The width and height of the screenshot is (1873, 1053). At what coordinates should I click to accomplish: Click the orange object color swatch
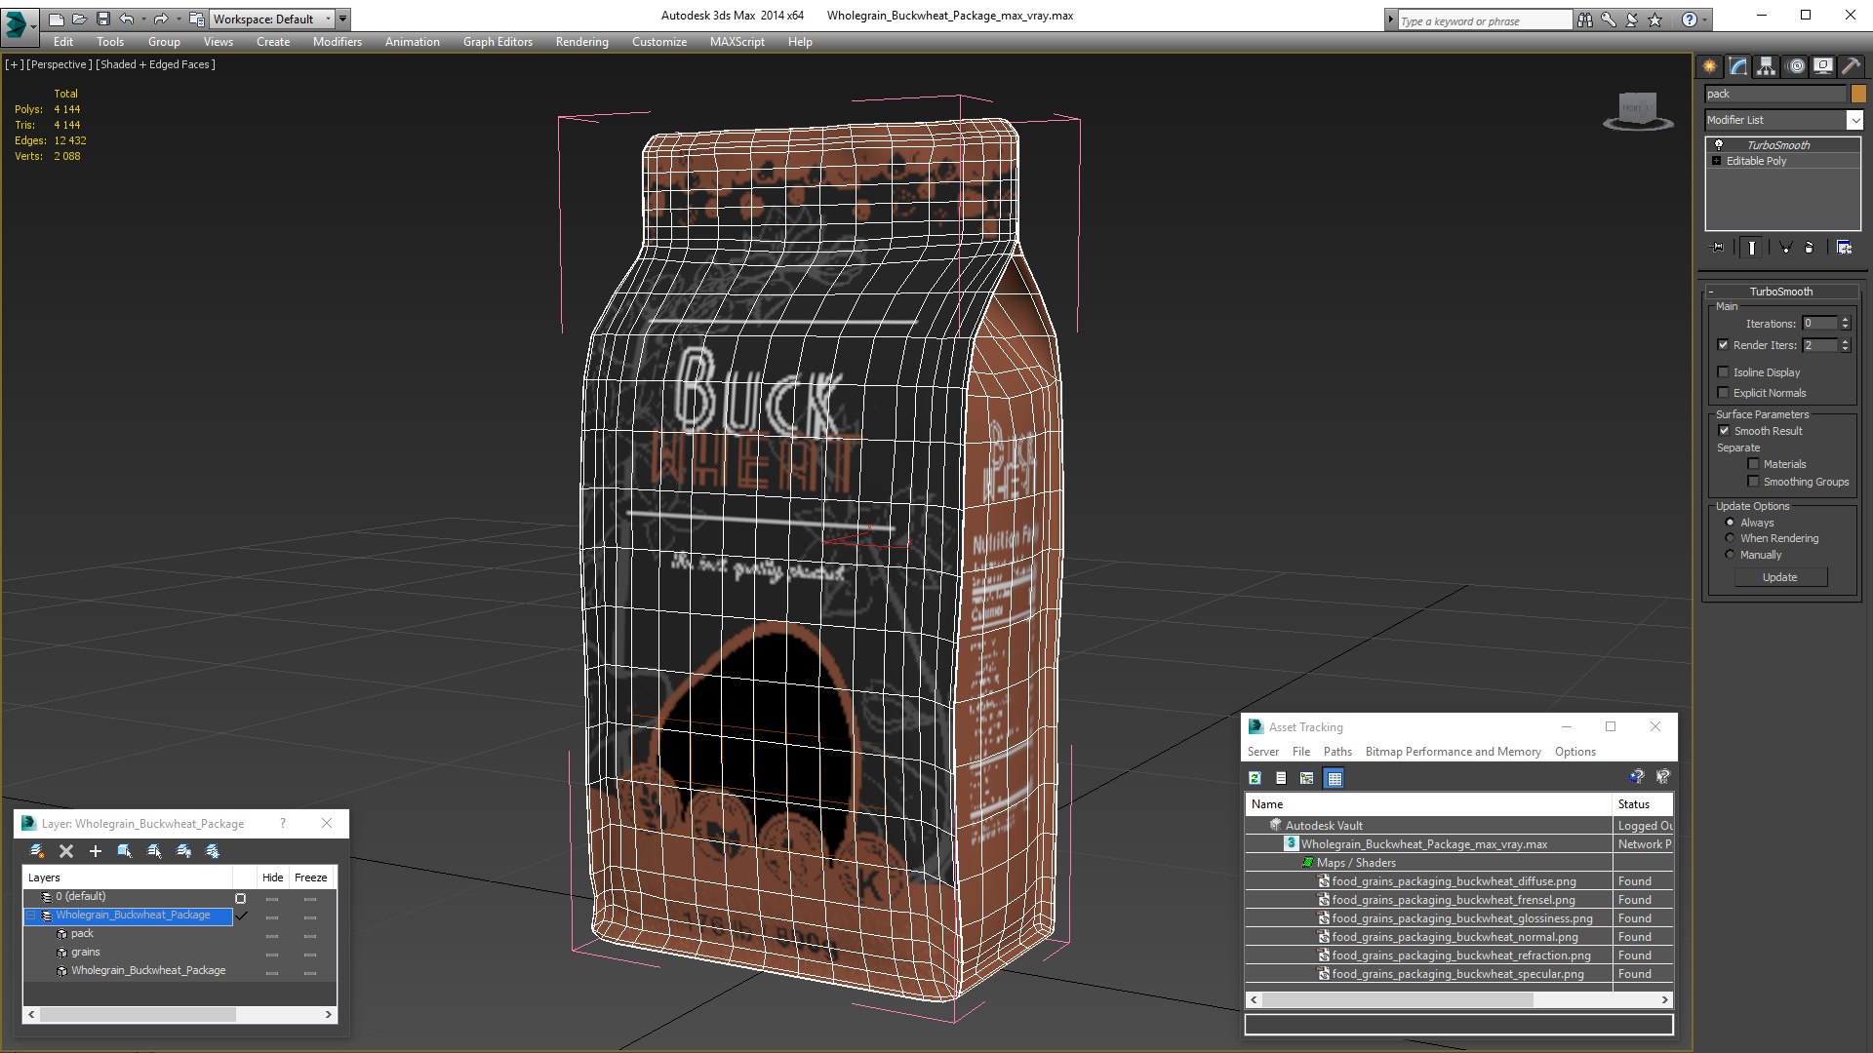(x=1858, y=94)
